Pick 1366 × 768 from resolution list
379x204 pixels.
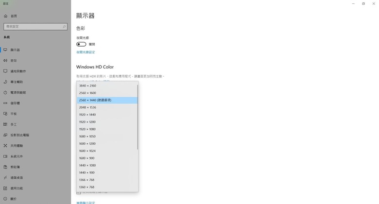[107, 180]
